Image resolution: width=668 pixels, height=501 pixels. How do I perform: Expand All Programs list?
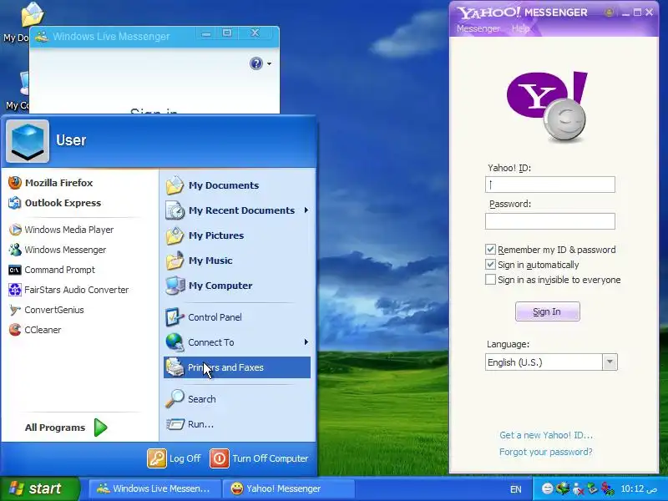(x=67, y=428)
